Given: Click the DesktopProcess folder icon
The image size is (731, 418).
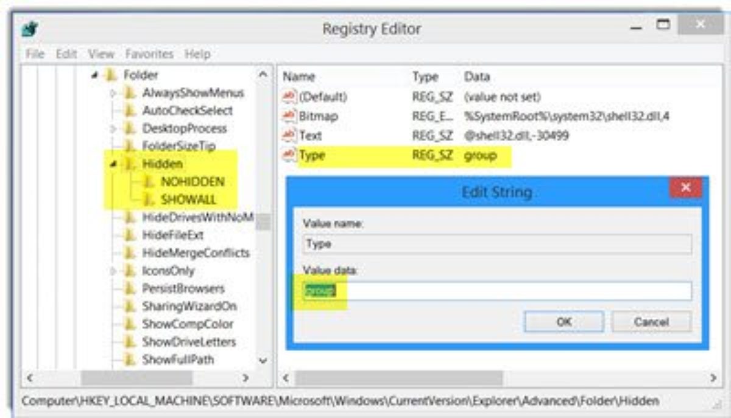Looking at the screenshot, I should pos(129,129).
